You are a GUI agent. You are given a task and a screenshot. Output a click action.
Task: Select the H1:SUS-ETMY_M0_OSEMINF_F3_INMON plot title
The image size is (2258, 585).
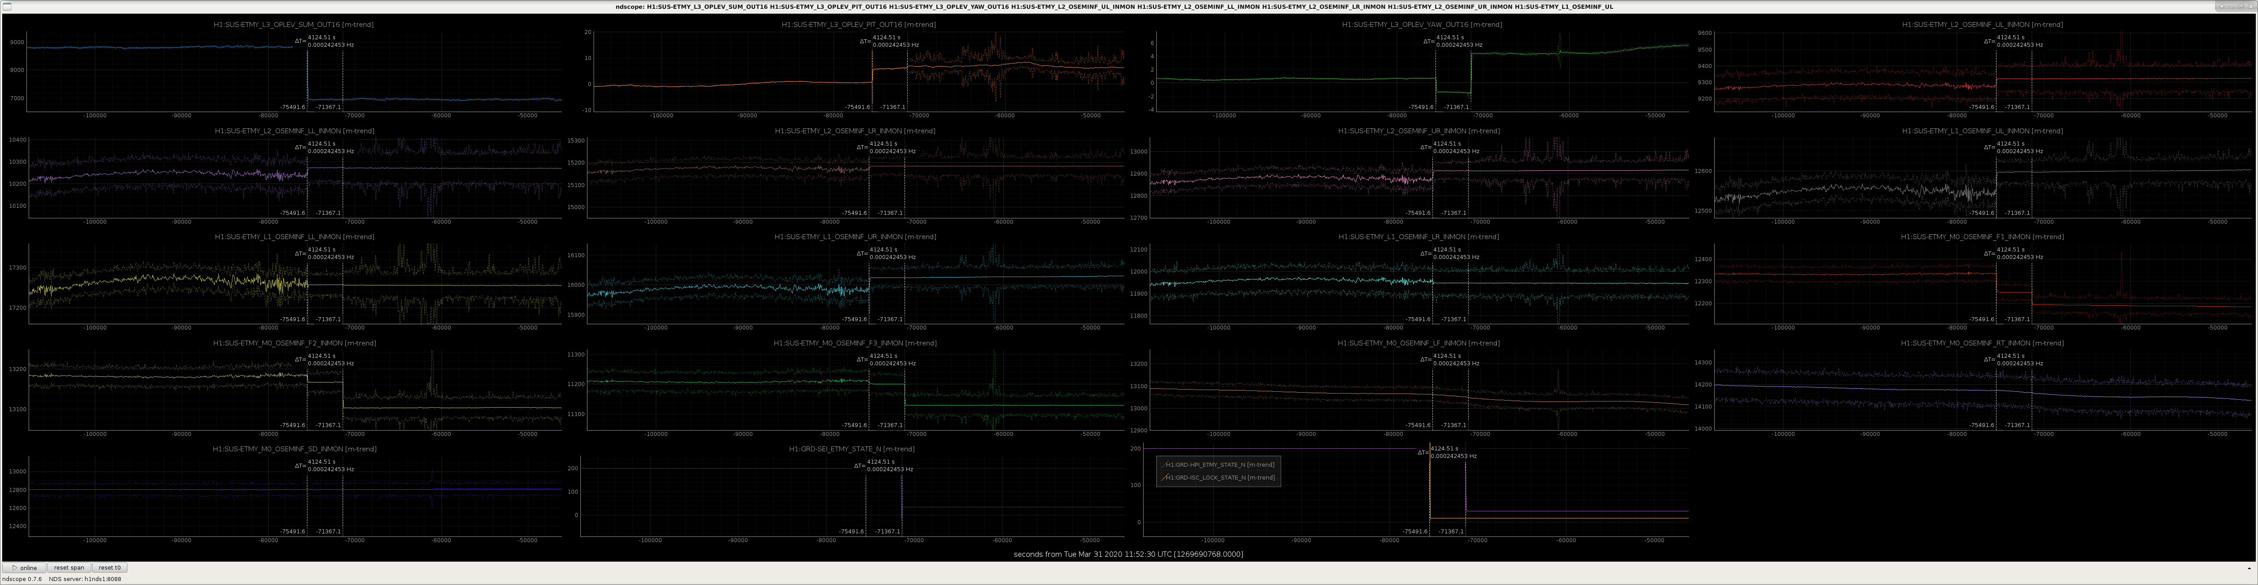(855, 343)
